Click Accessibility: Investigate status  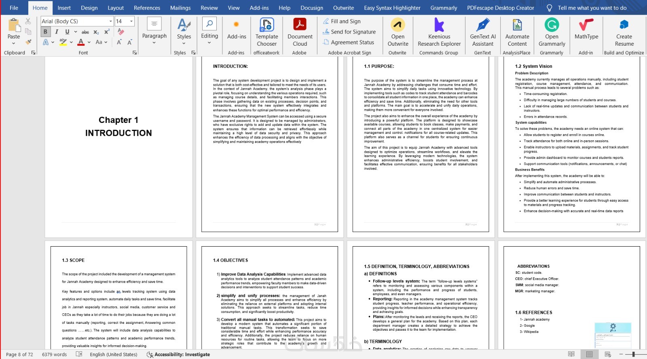click(x=178, y=354)
